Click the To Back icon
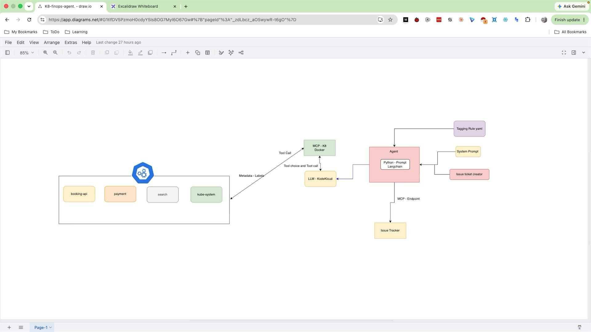The image size is (591, 332). [117, 53]
